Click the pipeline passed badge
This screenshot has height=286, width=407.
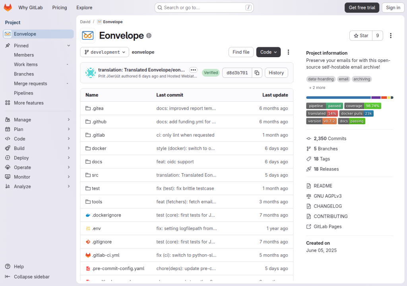[324, 106]
